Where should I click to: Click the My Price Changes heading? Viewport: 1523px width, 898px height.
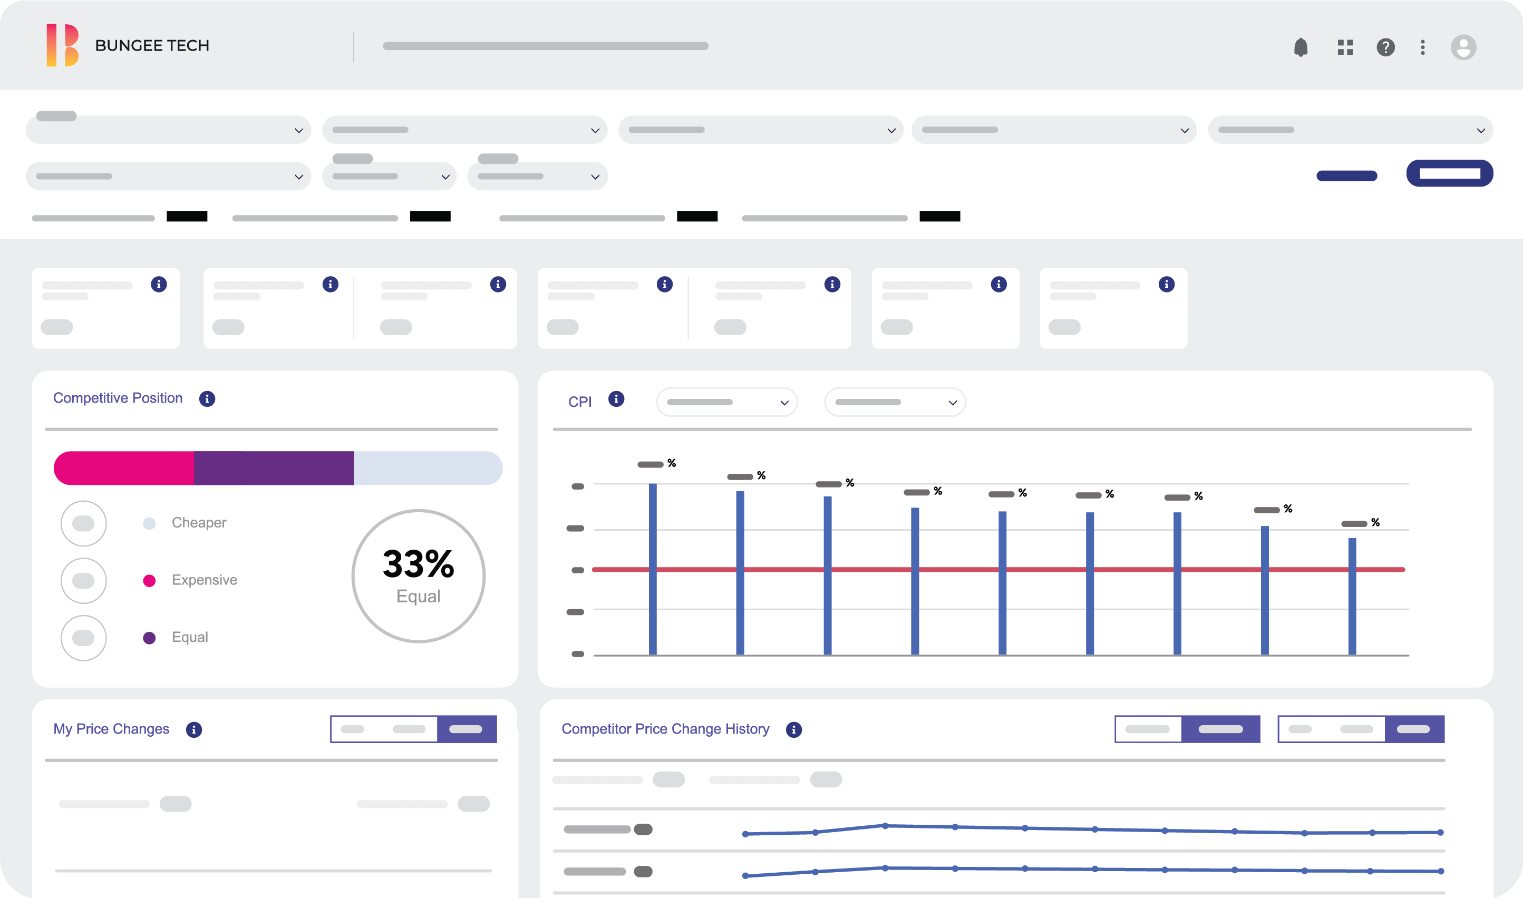pyautogui.click(x=111, y=729)
